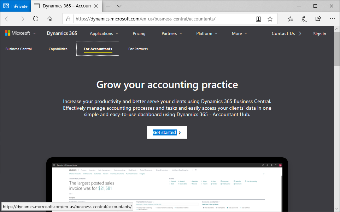340x212 pixels.
Task: Show tab previews chevron
Action: coord(119,6)
